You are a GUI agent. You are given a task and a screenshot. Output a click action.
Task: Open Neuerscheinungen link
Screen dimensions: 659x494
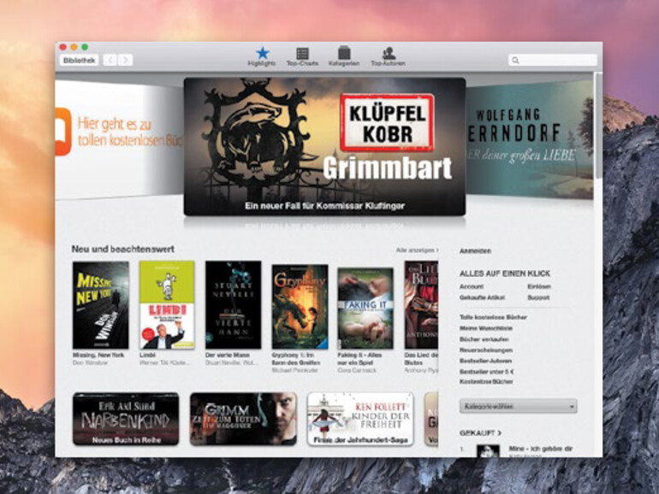(486, 350)
